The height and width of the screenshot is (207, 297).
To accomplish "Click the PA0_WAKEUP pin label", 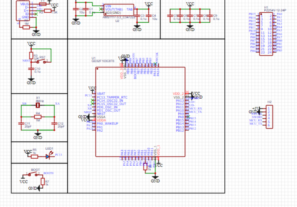I will [x=107, y=124].
